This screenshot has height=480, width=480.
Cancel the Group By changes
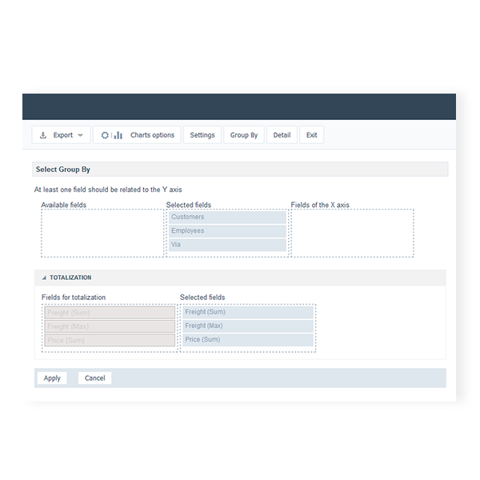pos(95,378)
